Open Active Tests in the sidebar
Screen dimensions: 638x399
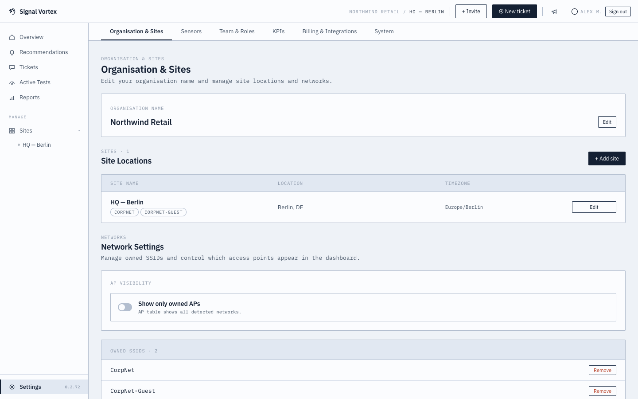tap(44, 82)
